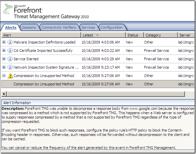Go to the Configuration tab
This screenshot has height=154, width=196.
point(112,27)
